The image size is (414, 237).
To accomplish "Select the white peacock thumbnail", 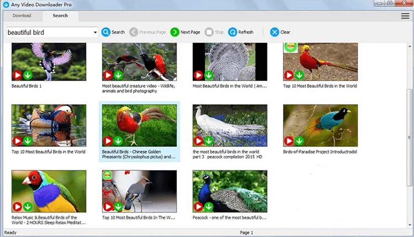I will pyautogui.click(x=230, y=126).
